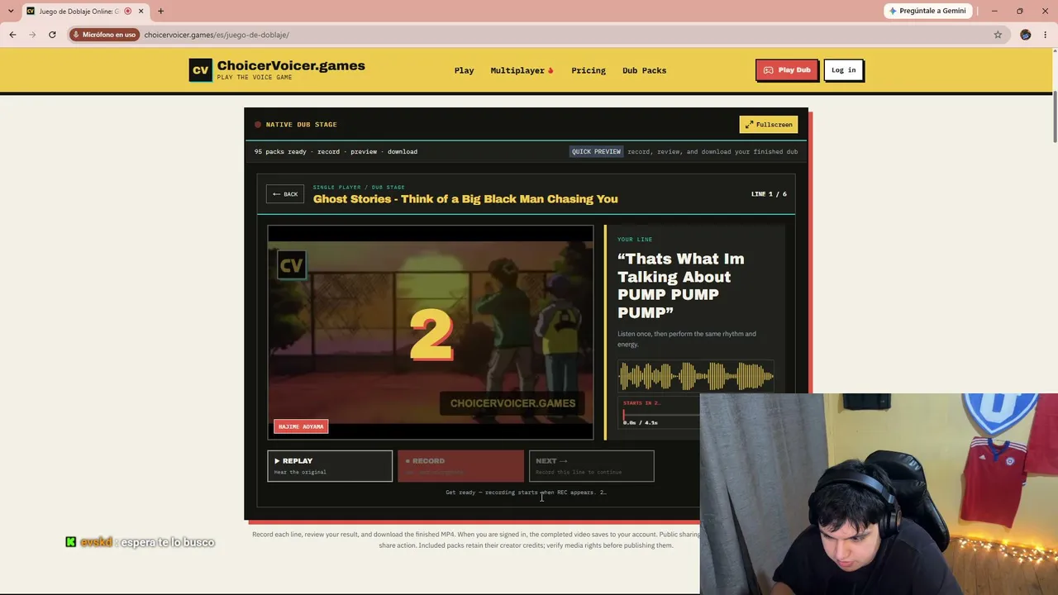The height and width of the screenshot is (595, 1058).
Task: Click the "Get ready — recording starts" message
Action: click(526, 493)
